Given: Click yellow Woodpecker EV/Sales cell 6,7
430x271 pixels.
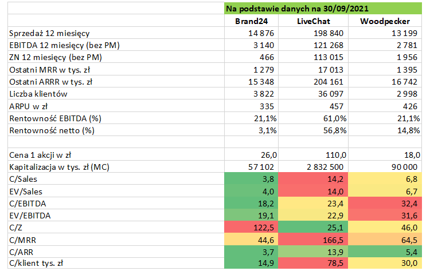Looking at the screenshot, I should pyautogui.click(x=385, y=191).
